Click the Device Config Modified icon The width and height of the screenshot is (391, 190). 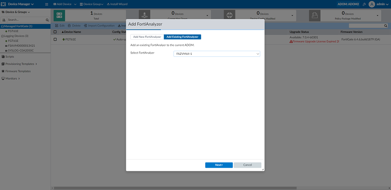coord(229,16)
